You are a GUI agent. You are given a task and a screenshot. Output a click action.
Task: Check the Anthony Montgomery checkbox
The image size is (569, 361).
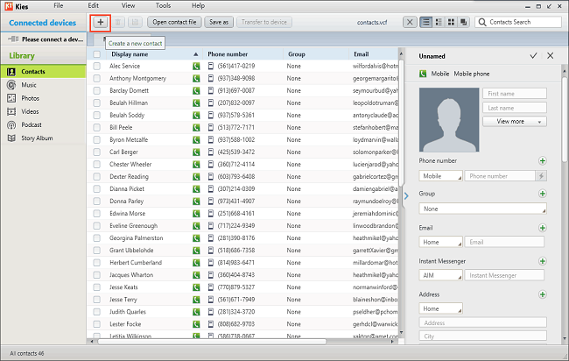click(x=96, y=79)
